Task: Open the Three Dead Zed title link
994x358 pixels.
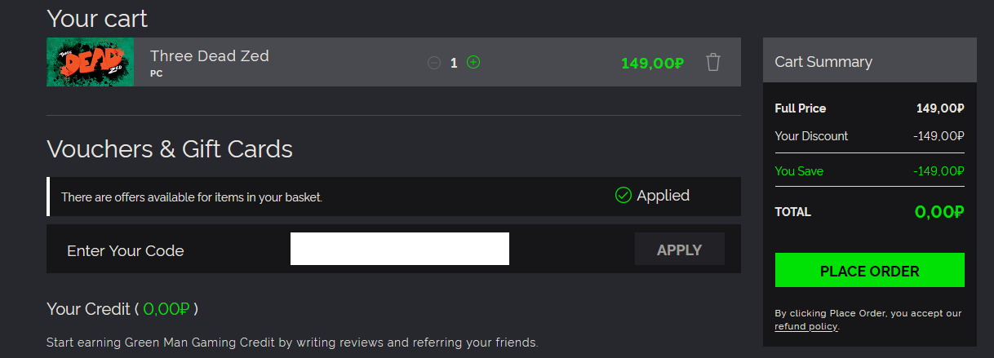Action: coord(210,56)
